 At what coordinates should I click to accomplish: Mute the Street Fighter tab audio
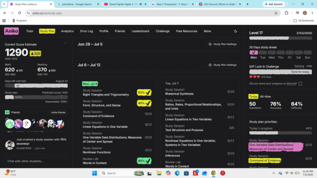pos(140,4)
